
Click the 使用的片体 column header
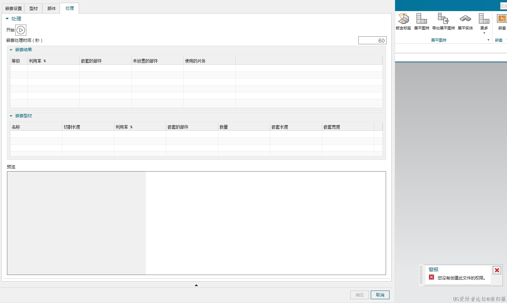click(x=209, y=61)
